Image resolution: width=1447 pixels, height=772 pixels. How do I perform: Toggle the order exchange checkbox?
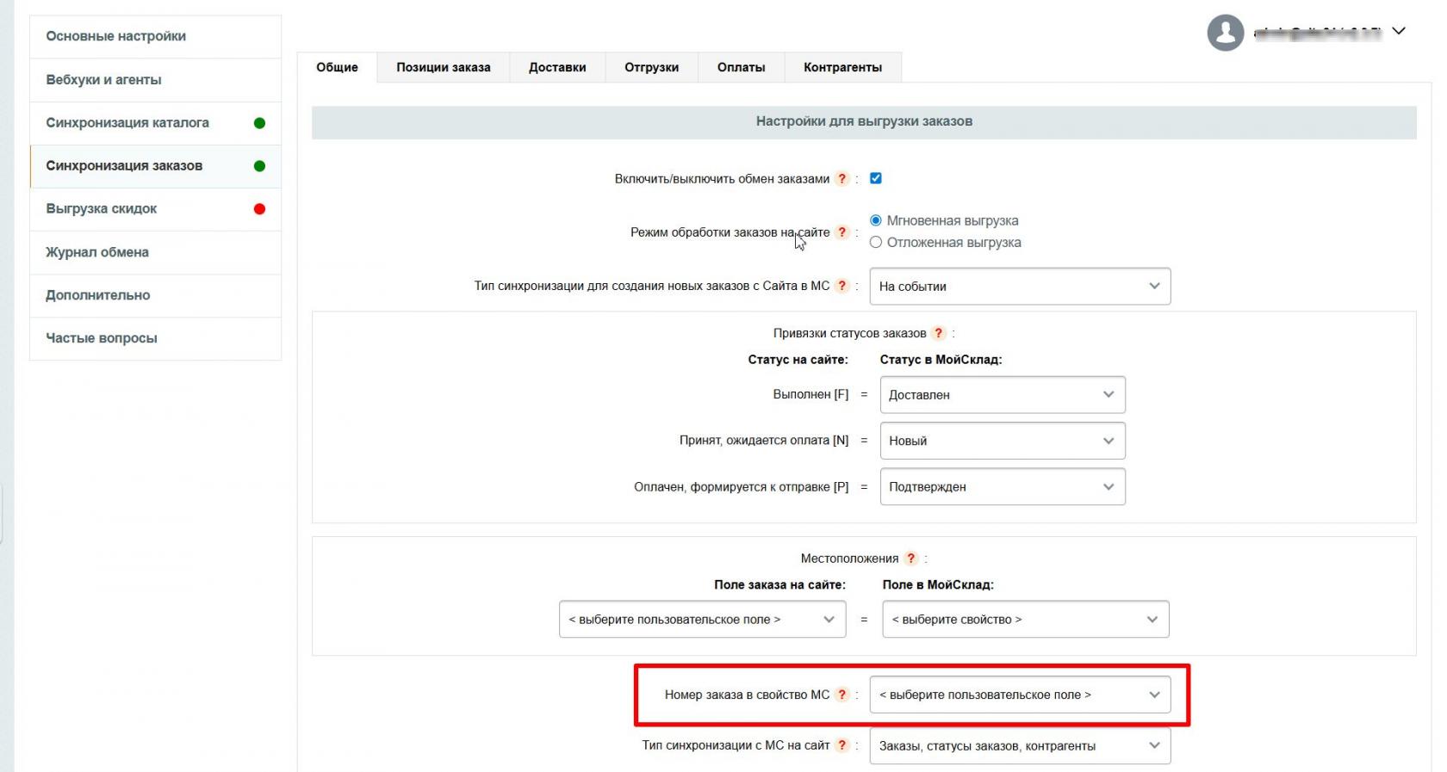click(876, 178)
